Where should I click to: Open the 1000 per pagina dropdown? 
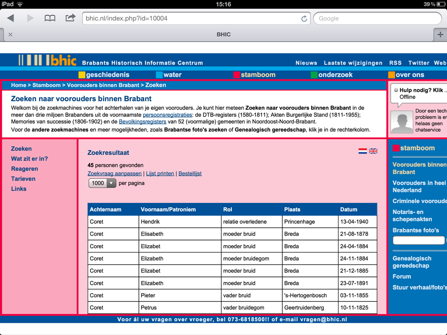coord(102,183)
